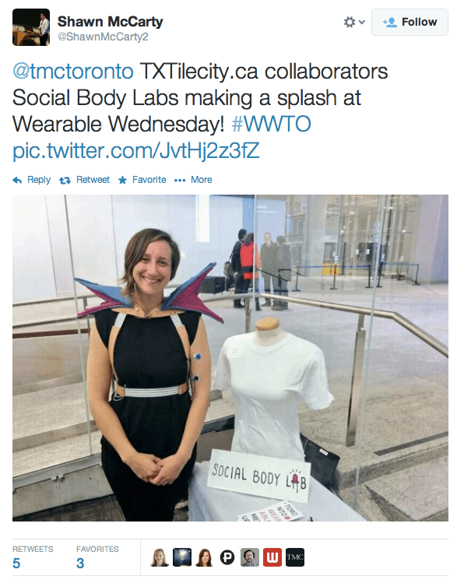Open the gear settings dropdown
The image size is (457, 583).
353,23
